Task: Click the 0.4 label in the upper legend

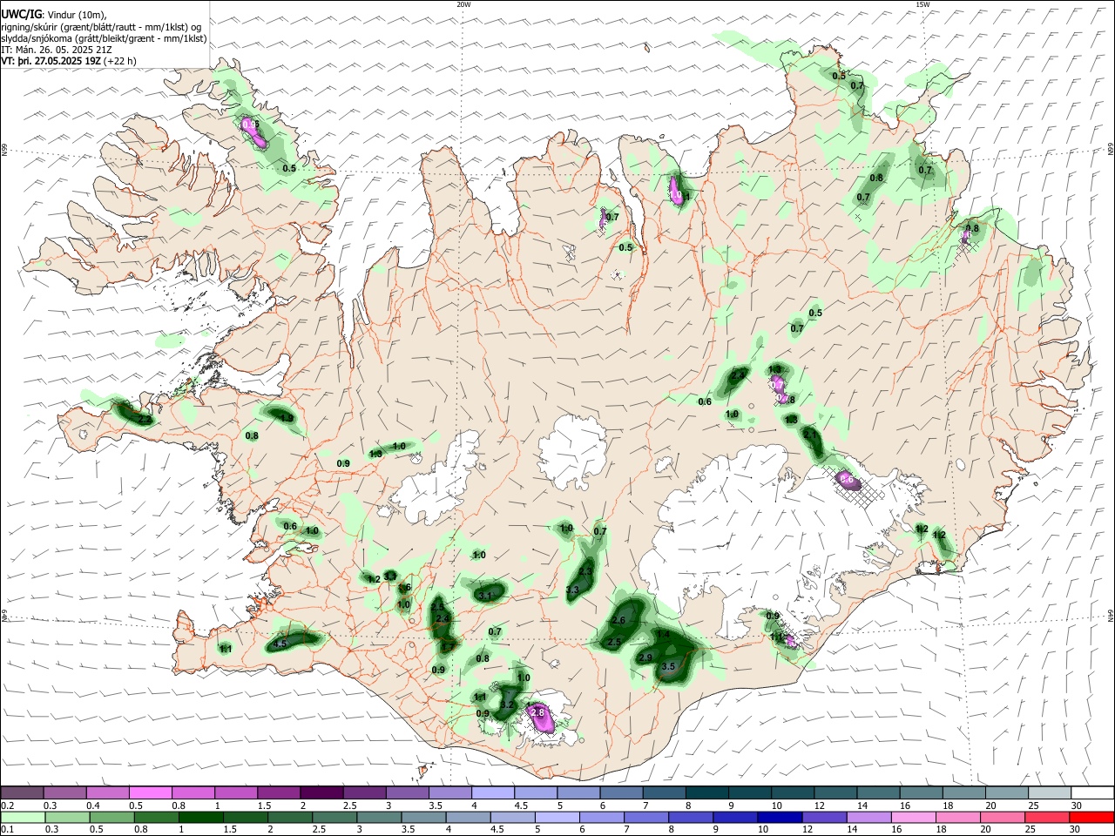Action: pos(93,806)
